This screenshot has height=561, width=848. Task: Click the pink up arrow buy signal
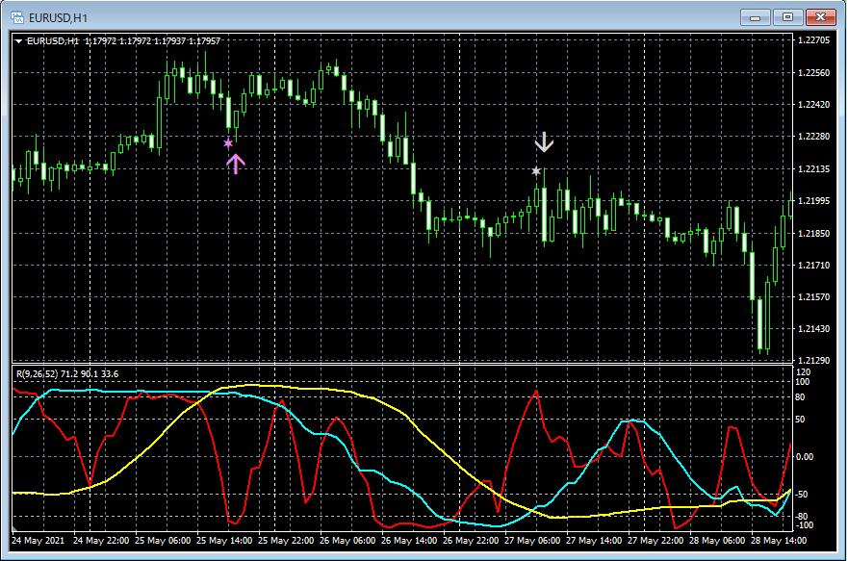[x=236, y=163]
